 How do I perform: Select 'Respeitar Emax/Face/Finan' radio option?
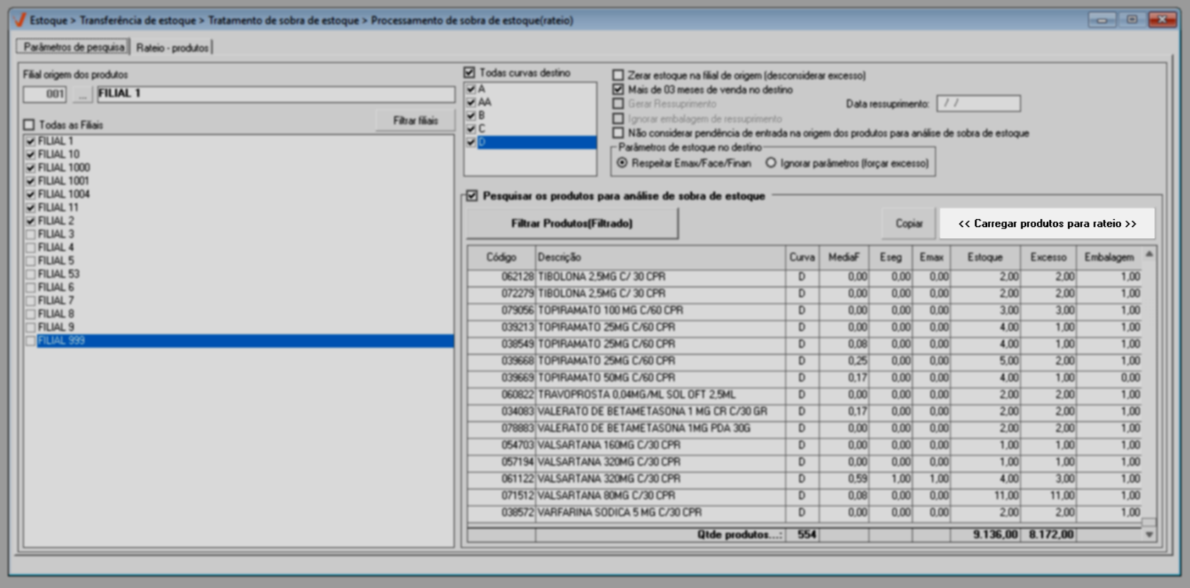click(622, 163)
